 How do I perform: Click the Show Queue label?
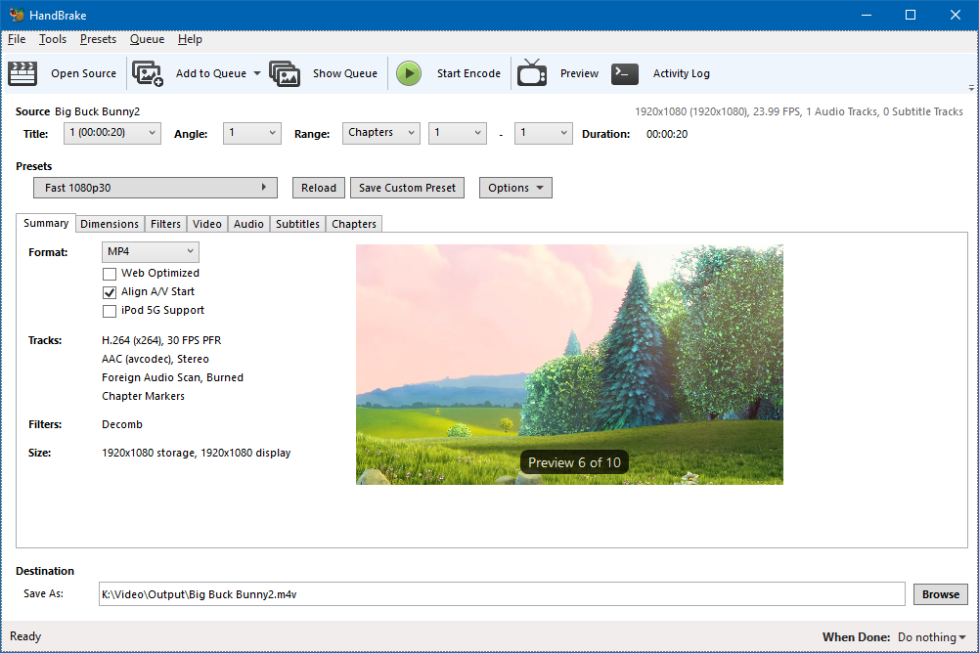[345, 73]
